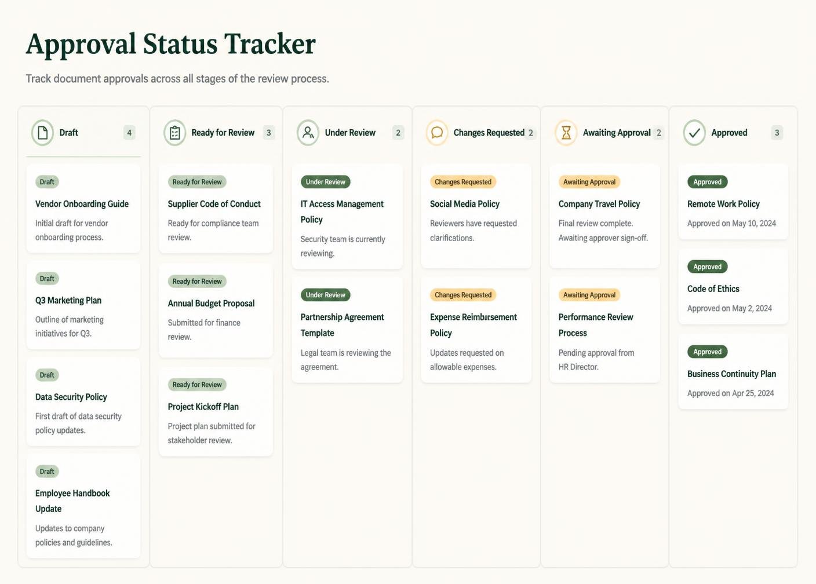Click the text 'Approved on May 10, 2024'
Screen dimensions: 816x584
(x=731, y=224)
